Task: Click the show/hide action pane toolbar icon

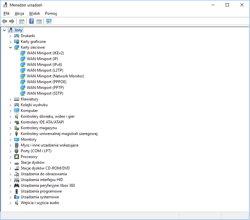Action: point(39,21)
